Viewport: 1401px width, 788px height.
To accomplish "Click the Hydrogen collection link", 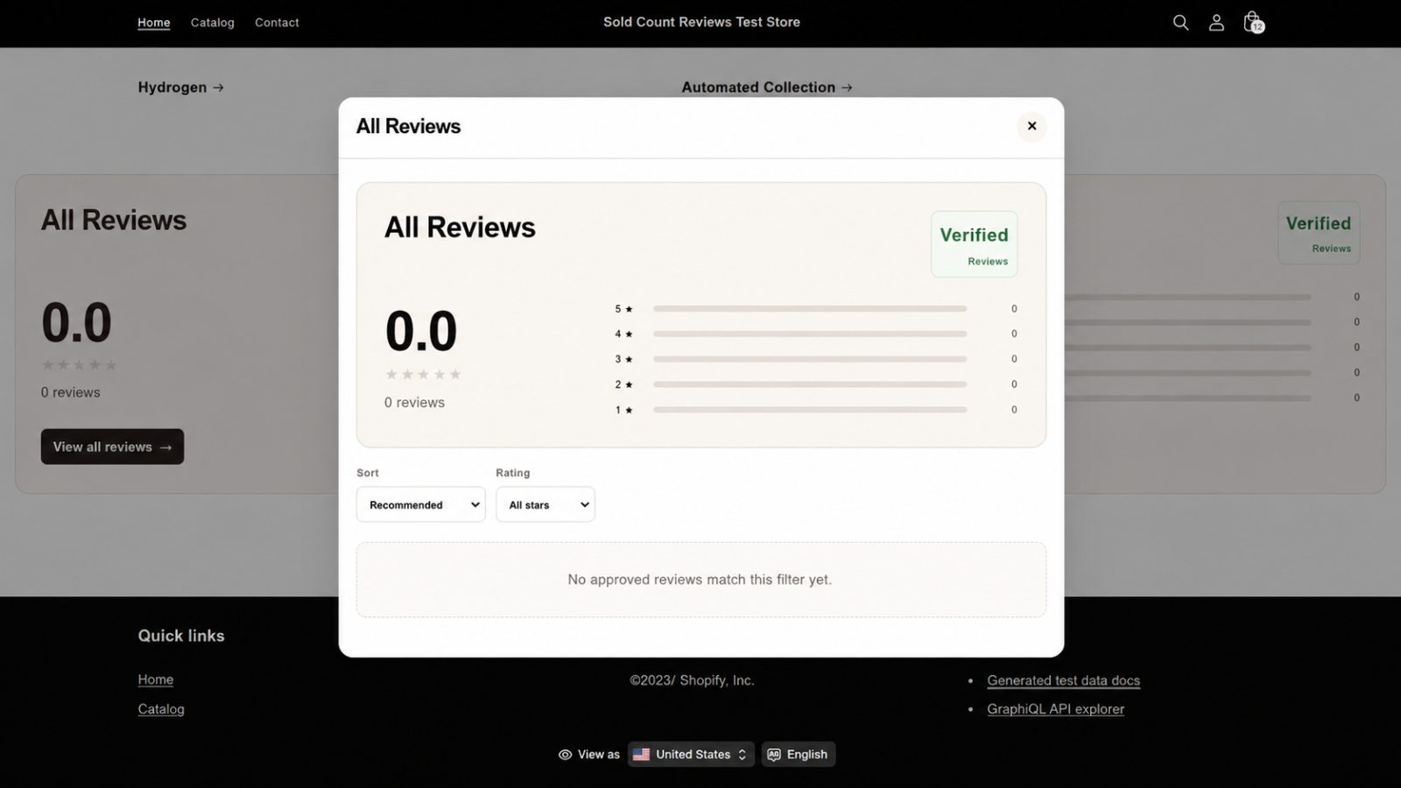I will click(180, 88).
